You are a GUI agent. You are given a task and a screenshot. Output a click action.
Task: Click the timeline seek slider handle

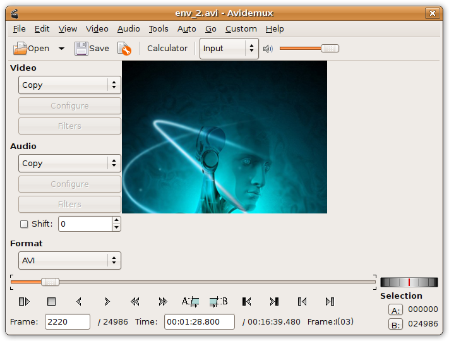tap(50, 282)
